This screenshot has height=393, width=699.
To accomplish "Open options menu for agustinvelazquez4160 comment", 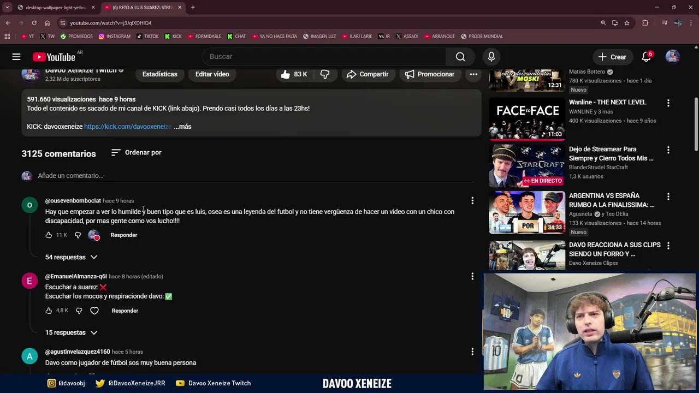I will tap(472, 352).
